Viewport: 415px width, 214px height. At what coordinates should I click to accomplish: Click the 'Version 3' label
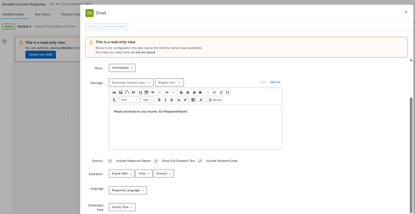click(x=24, y=26)
